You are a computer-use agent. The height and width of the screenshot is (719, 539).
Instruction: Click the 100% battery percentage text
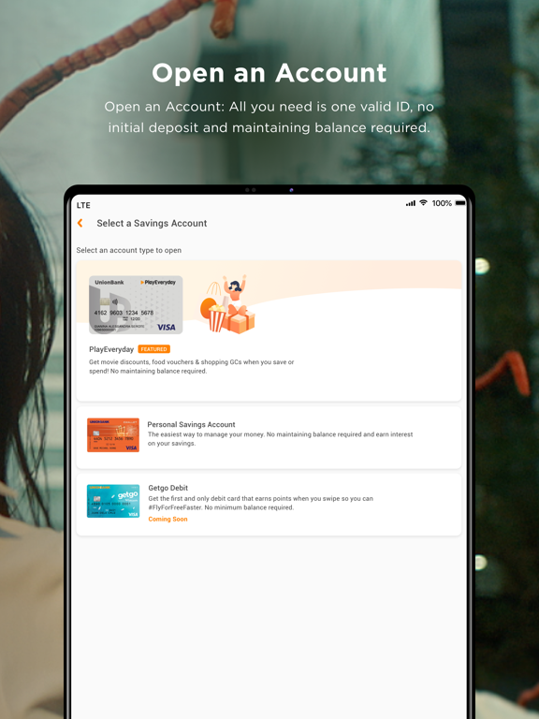[x=442, y=203]
